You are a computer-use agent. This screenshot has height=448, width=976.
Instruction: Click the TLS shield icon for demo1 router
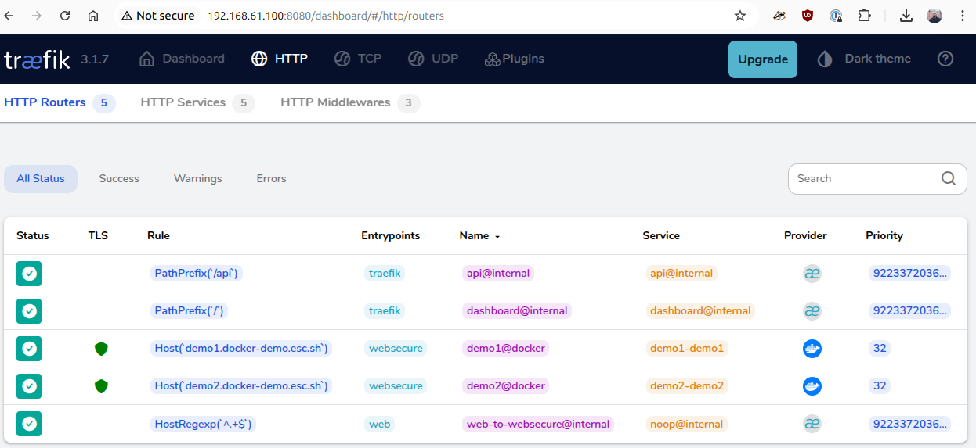[x=101, y=349]
